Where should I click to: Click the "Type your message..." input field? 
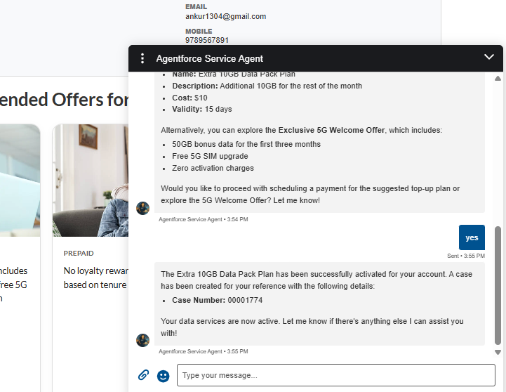(x=335, y=375)
